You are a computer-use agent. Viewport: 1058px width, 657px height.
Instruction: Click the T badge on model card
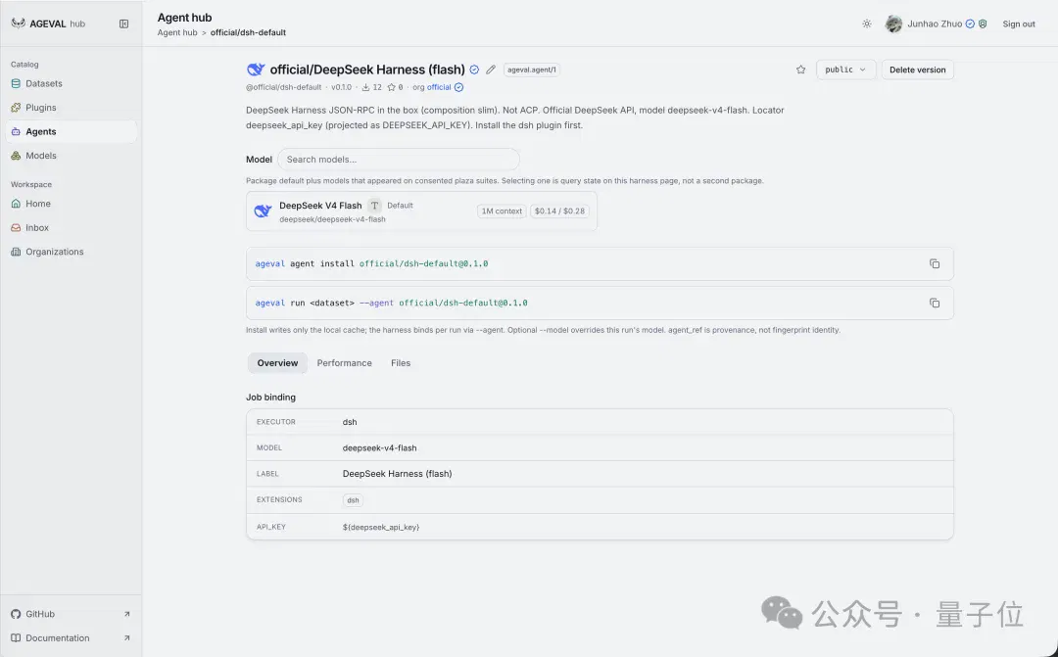point(374,205)
